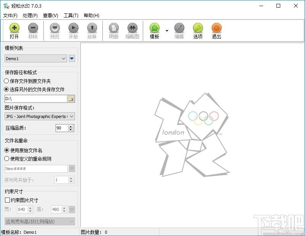The image size is (305, 236).
Task: Browse for save folder with folder icon
Action: [x=70, y=99]
